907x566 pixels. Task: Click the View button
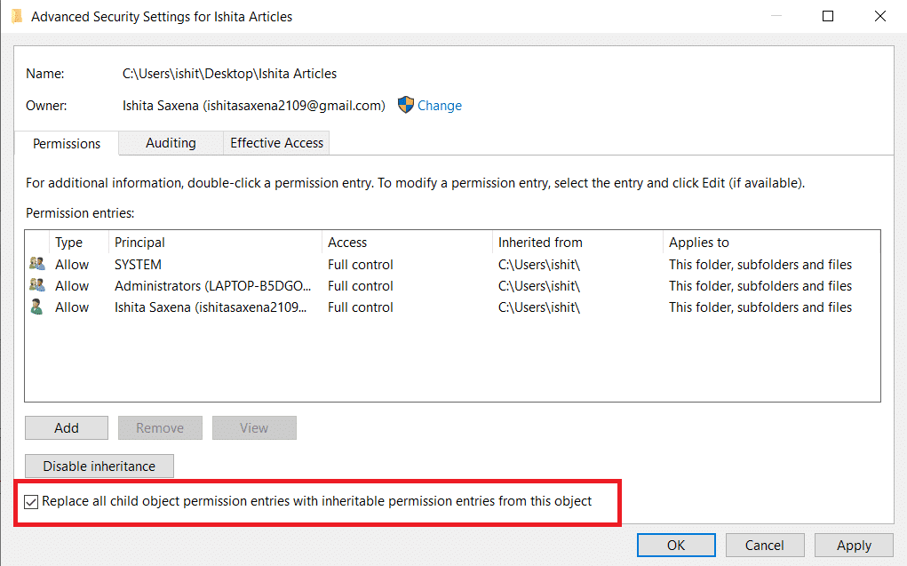[x=254, y=427]
